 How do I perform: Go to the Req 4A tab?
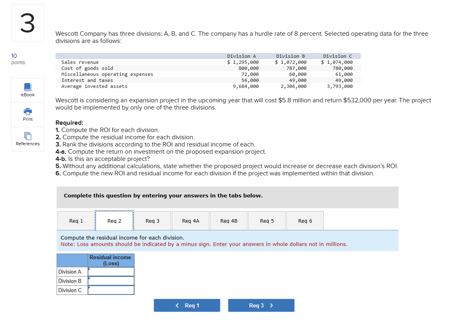[191, 221]
